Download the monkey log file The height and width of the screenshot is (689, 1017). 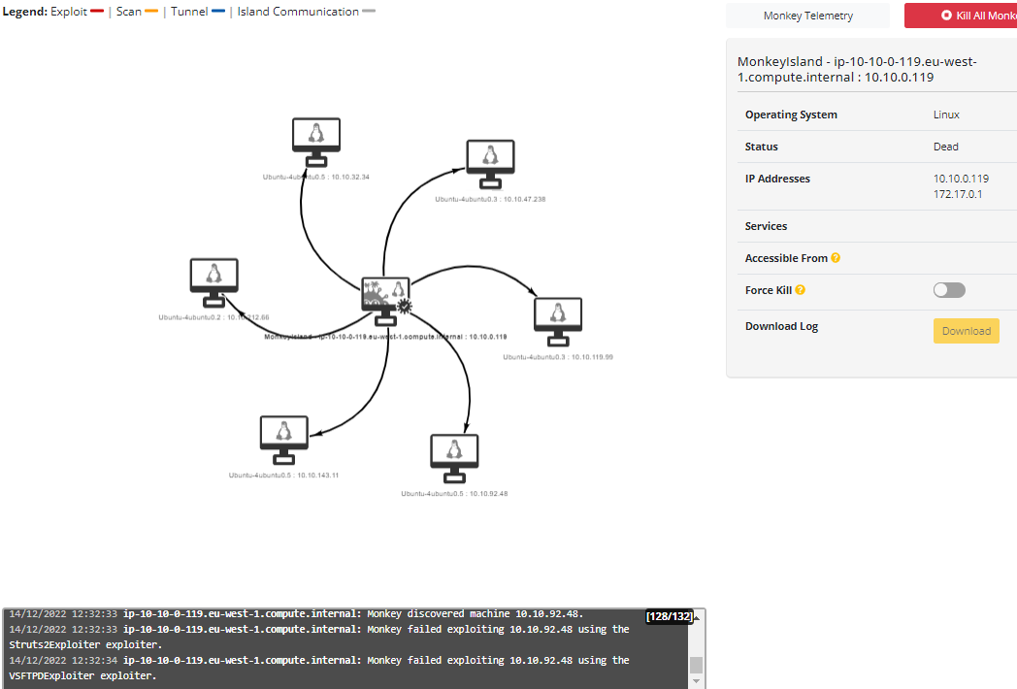click(966, 331)
